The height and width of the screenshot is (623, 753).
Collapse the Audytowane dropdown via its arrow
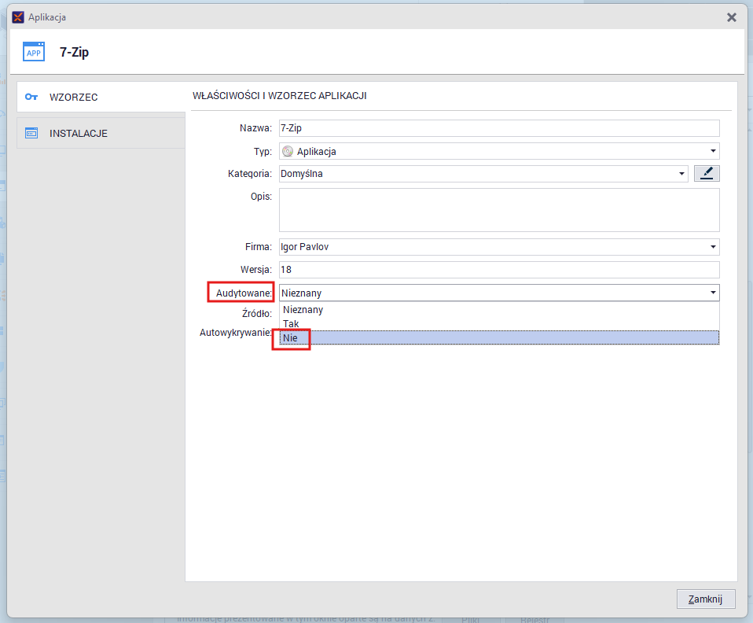click(x=712, y=293)
